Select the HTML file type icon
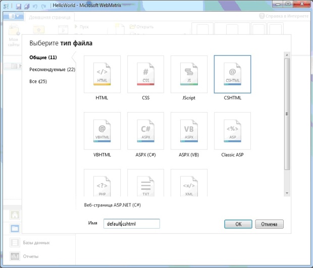 click(x=102, y=74)
